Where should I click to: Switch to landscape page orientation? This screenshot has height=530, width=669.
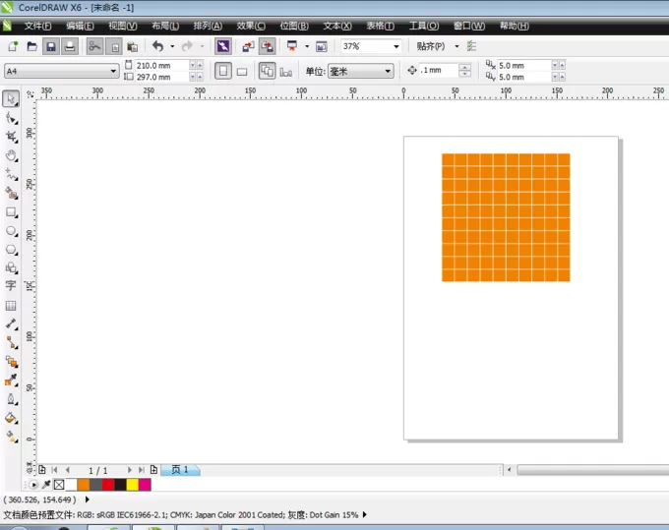coord(242,72)
